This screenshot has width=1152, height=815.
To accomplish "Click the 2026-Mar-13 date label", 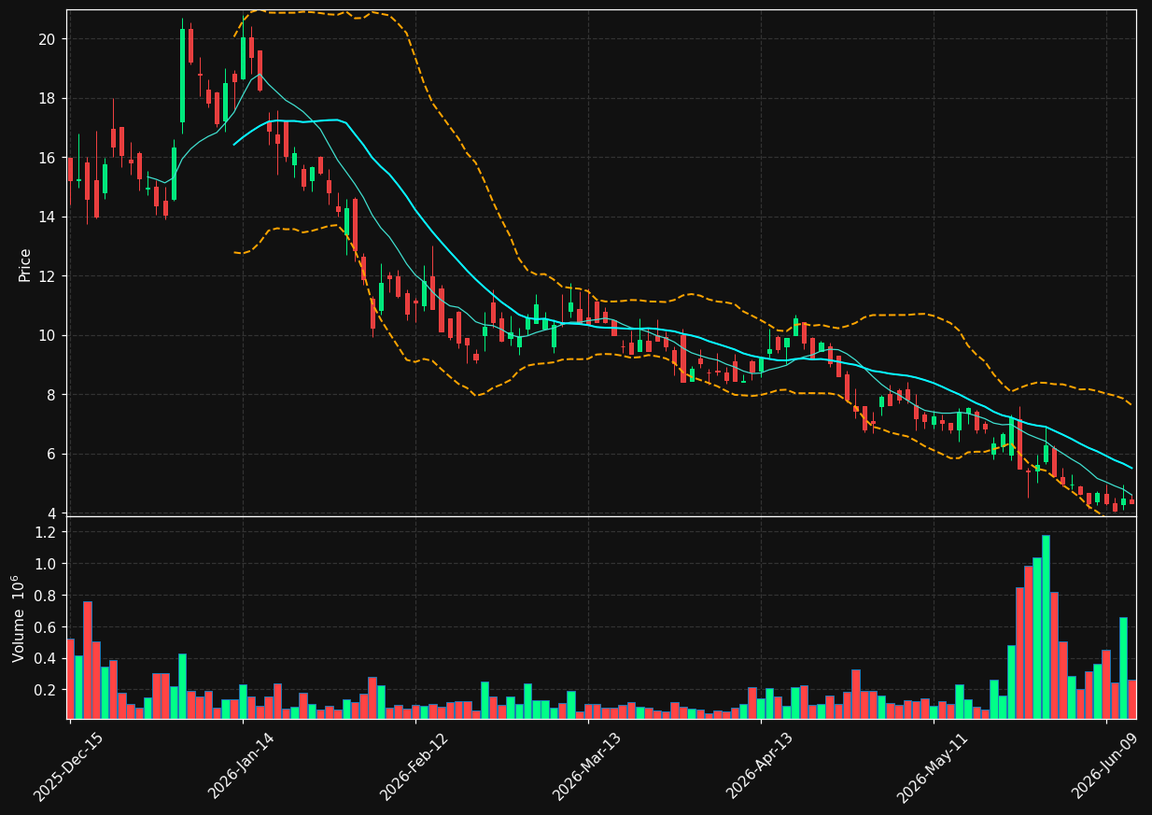I will pyautogui.click(x=587, y=767).
